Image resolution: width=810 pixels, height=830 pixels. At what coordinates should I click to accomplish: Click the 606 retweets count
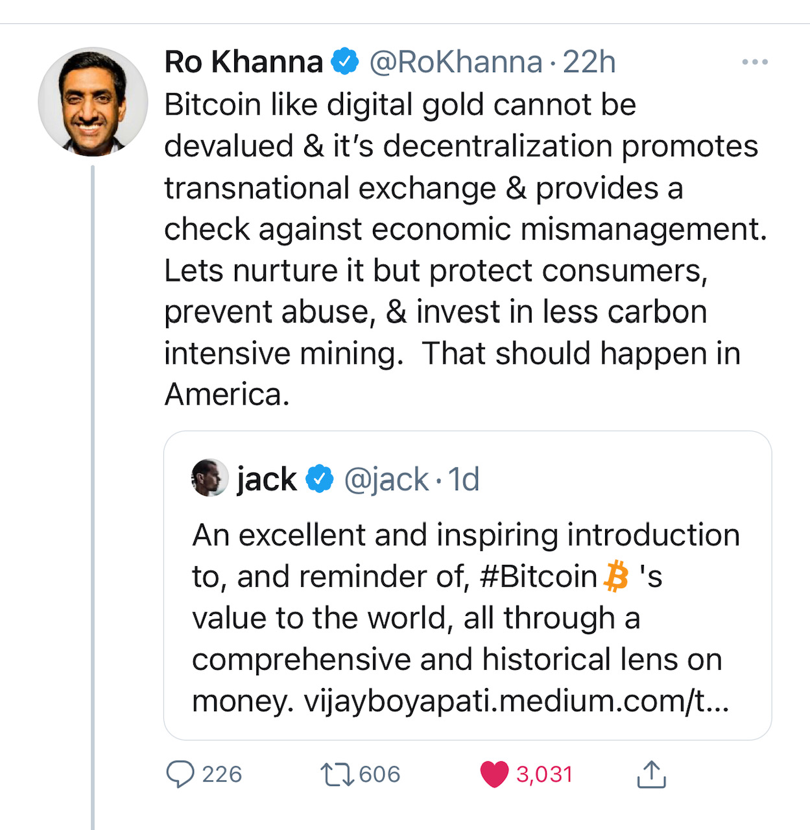point(379,774)
